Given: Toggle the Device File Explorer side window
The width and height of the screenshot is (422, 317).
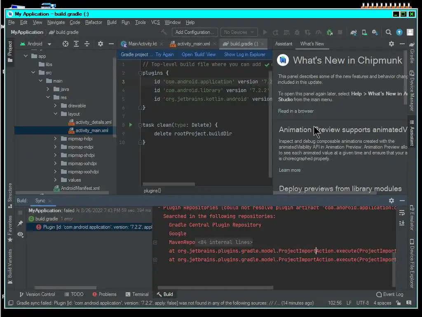Looking at the screenshot, I should 412,263.
